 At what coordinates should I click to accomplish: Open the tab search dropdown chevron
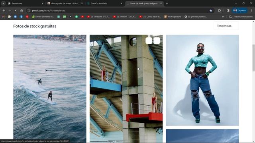pyautogui.click(x=3, y=4)
